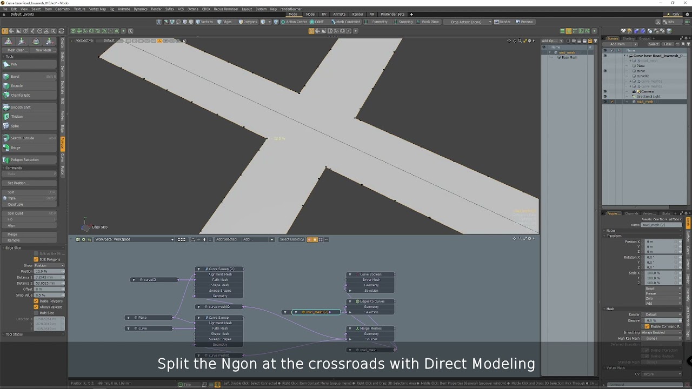Image resolution: width=692 pixels, height=389 pixels.
Task: Click Add Selected in schematic
Action: tap(226, 239)
